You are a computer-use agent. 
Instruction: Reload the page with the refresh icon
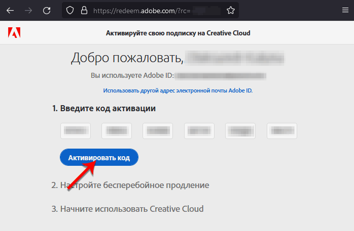(x=47, y=10)
